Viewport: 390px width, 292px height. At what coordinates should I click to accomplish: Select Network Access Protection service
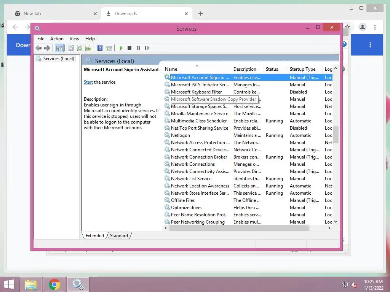[x=248, y=143]
